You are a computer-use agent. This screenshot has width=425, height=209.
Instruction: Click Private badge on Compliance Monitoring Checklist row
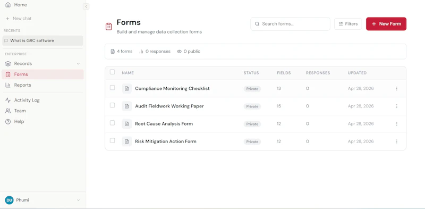coord(252,89)
